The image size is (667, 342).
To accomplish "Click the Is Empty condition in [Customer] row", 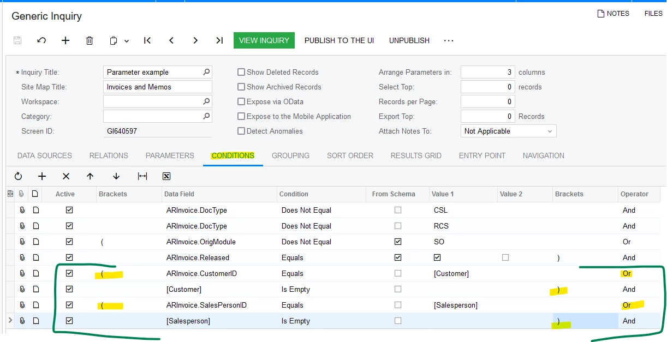I will pyautogui.click(x=321, y=289).
